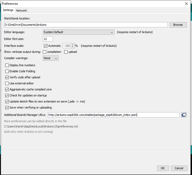Uncheck Verify code after upload
This screenshot has width=192, height=175.
(7, 77)
